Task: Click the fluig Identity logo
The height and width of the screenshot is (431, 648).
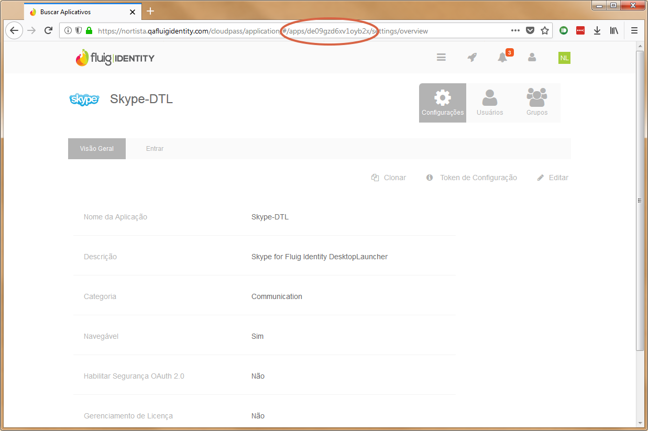Action: (x=115, y=58)
